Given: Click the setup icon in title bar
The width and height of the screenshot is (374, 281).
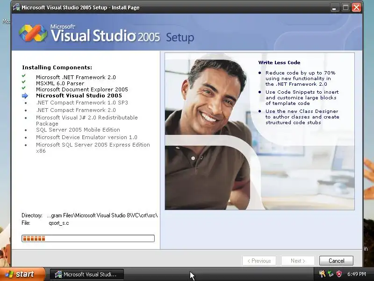Looking at the screenshot, I should [x=16, y=7].
